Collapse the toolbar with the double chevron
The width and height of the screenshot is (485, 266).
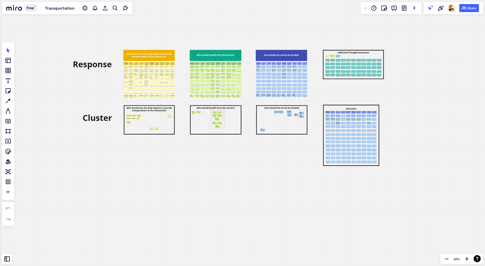tap(414, 8)
